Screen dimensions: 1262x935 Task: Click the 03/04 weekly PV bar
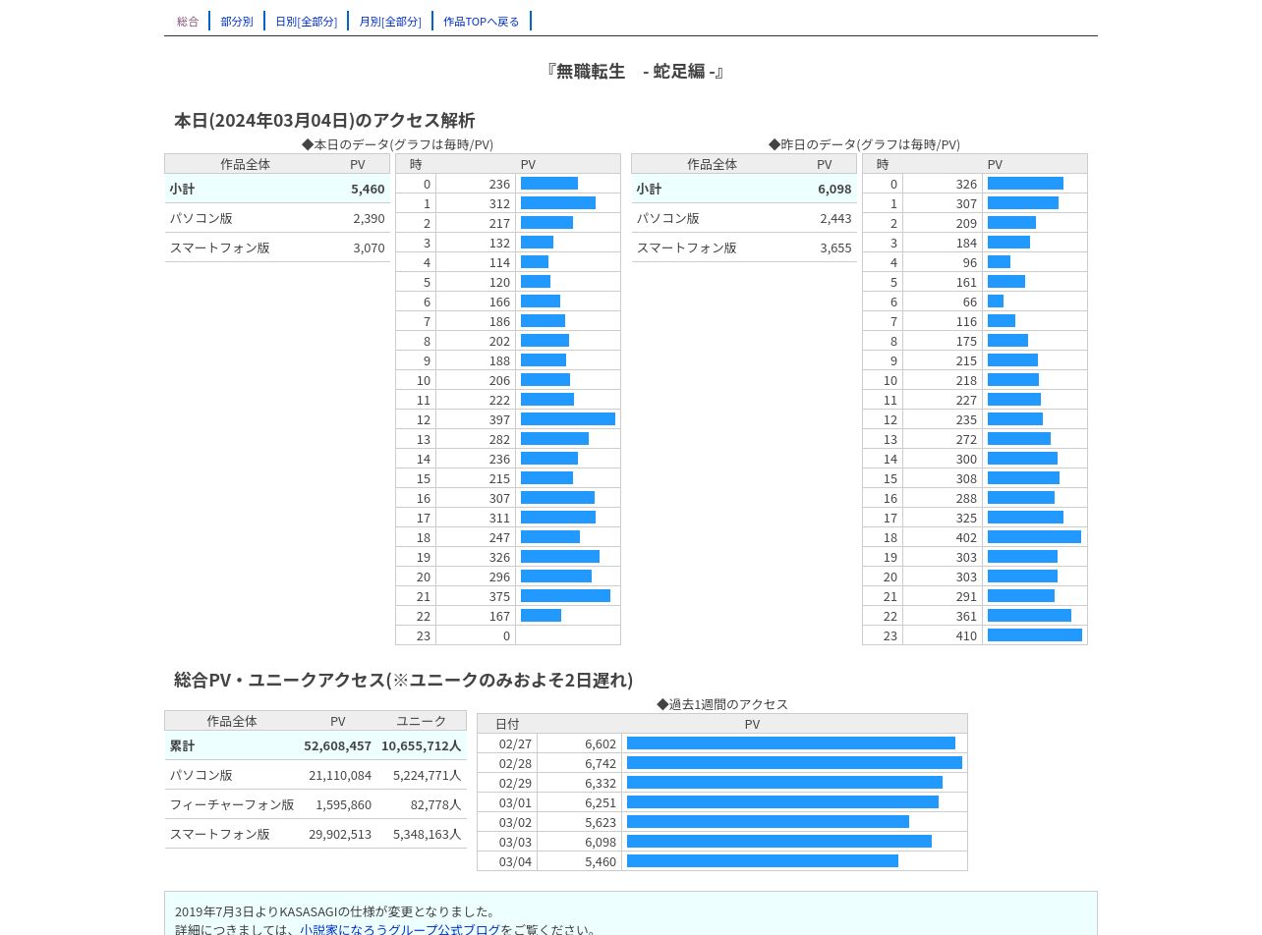(x=763, y=861)
